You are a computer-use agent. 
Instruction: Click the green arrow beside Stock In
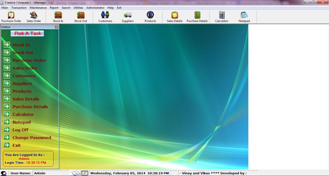pyautogui.click(x=7, y=45)
